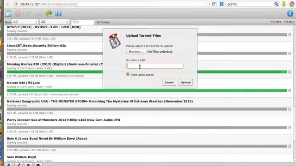This screenshot has height=166, width=296.
Task: Select Naruro 640 [MS].zip torrent title
Action: tap(24, 83)
